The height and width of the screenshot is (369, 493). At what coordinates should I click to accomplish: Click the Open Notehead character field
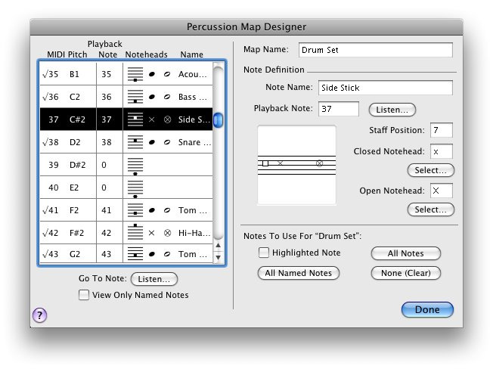pyautogui.click(x=442, y=191)
